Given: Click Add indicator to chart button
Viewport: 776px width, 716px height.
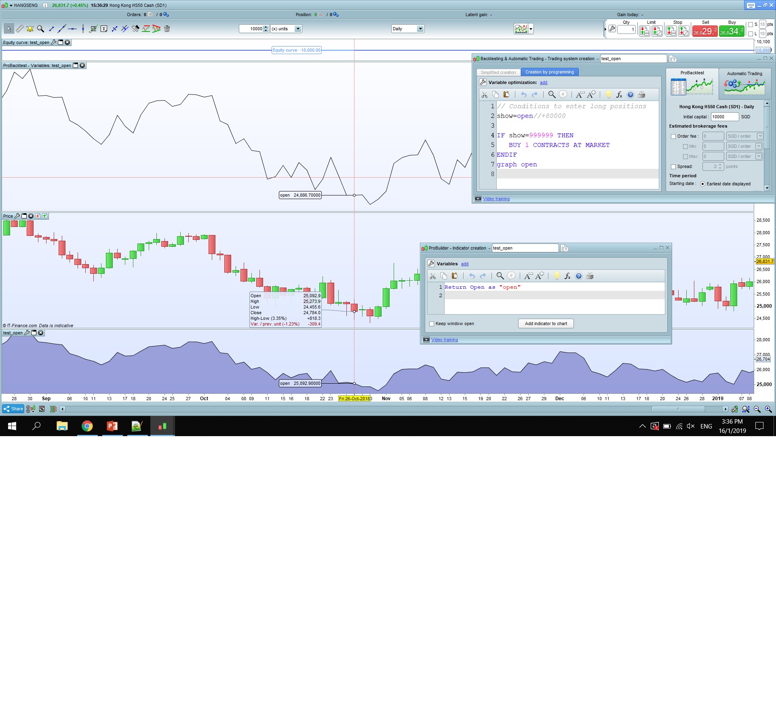Looking at the screenshot, I should 546,323.
